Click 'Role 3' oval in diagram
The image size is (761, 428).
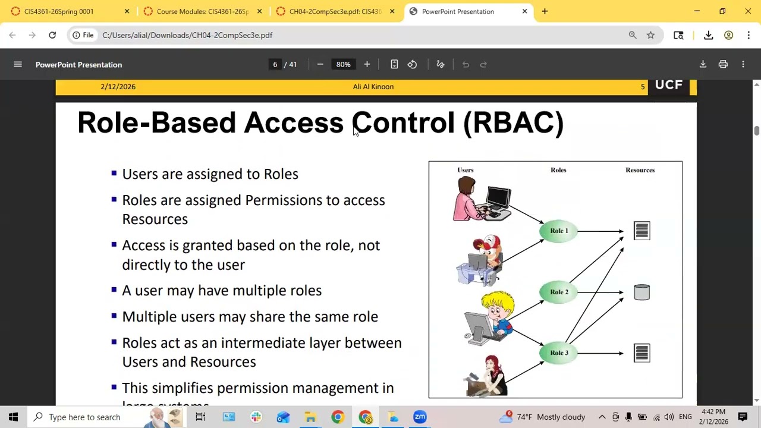tap(559, 353)
